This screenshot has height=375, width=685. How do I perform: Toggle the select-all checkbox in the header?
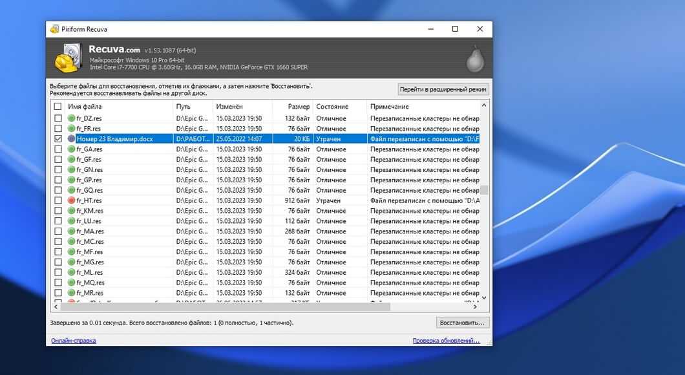tap(58, 107)
